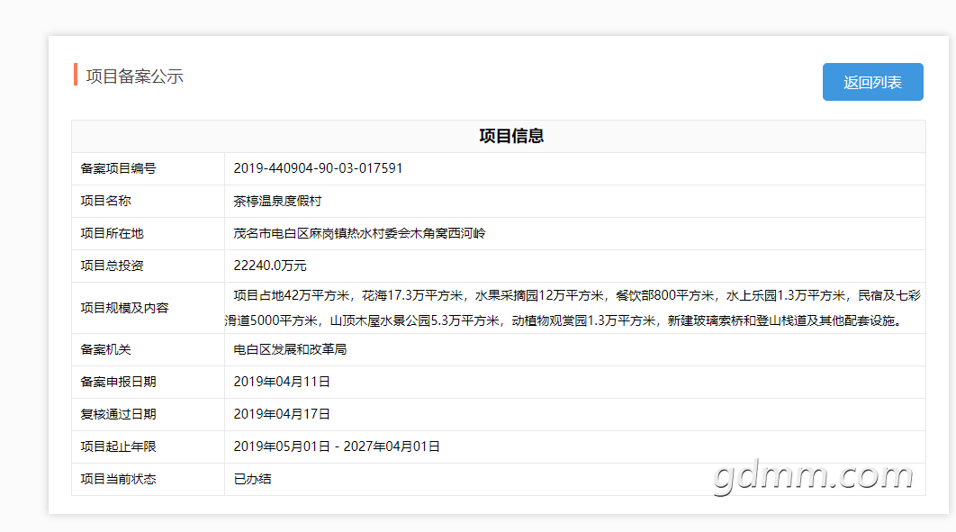The image size is (956, 532).
Task: Select period 2019年05月01日 - 2027年04月01日
Action: 337,446
